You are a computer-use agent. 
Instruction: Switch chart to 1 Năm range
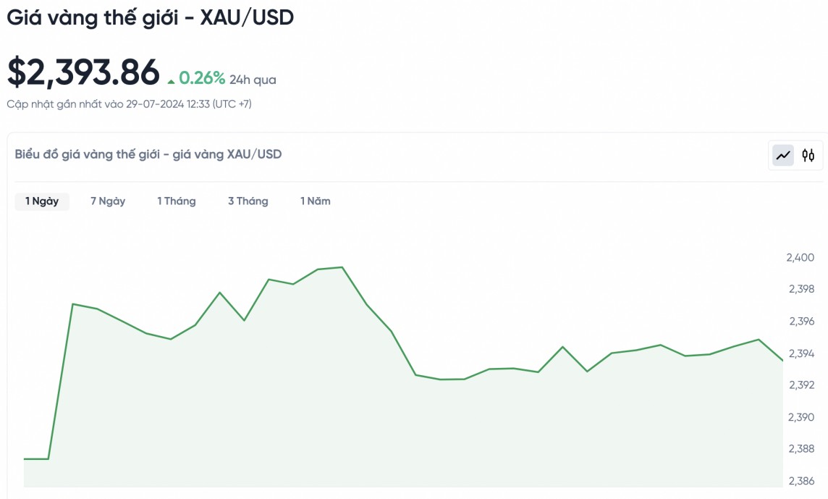pos(316,201)
